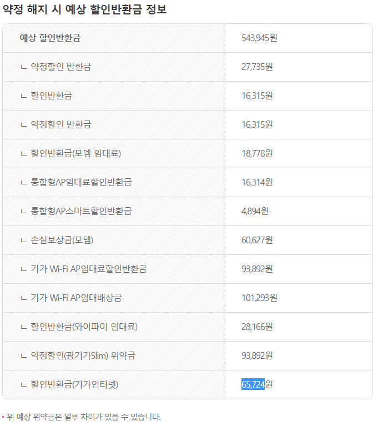378x431 pixels.
Task: Click the 101,293원 amount
Action: point(259,298)
